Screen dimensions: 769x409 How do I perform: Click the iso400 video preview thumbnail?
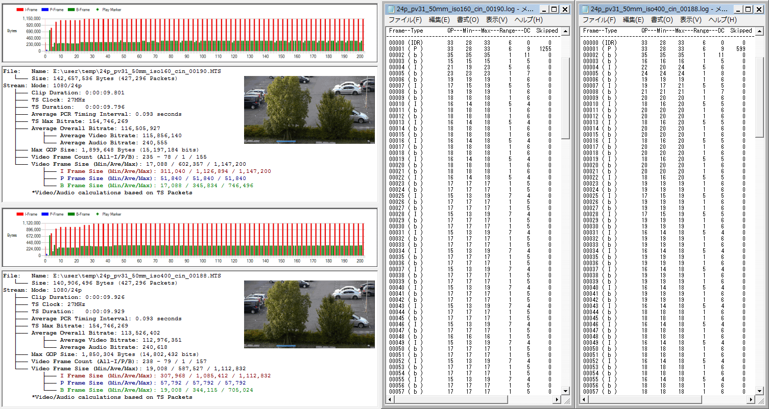pyautogui.click(x=309, y=314)
